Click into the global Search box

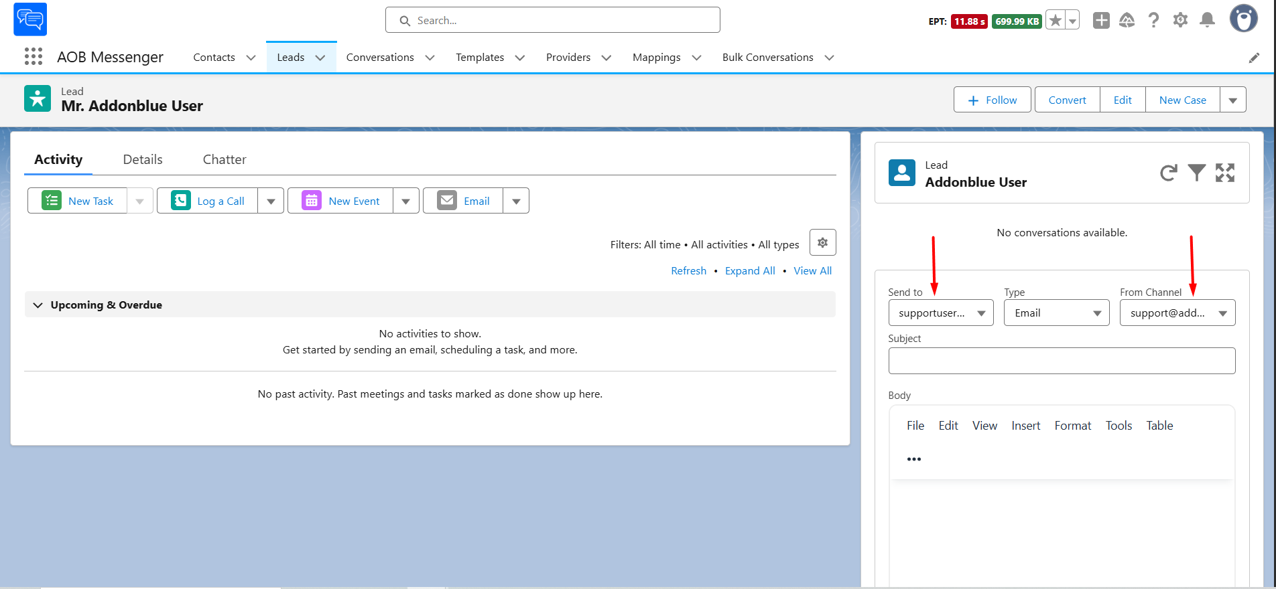click(553, 20)
